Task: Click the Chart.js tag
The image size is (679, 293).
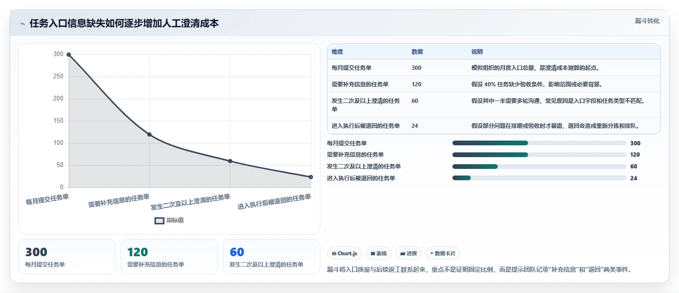Action: (344, 253)
